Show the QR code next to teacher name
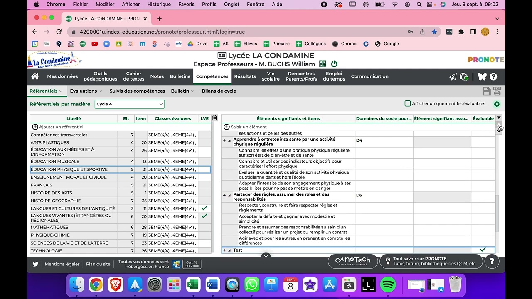The height and width of the screenshot is (299, 532). pyautogui.click(x=323, y=64)
